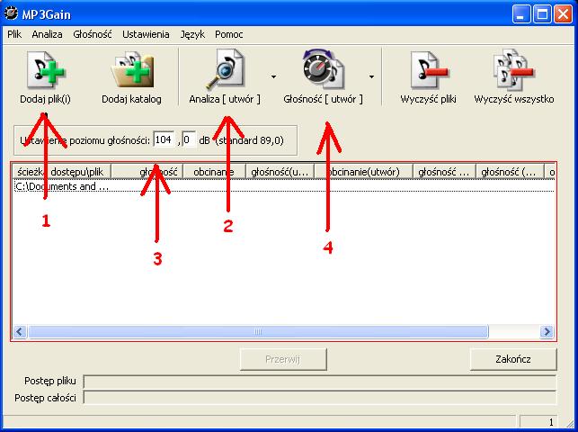This screenshot has width=578, height=432.
Task: Click the disabled Przerwij button
Action: click(283, 359)
